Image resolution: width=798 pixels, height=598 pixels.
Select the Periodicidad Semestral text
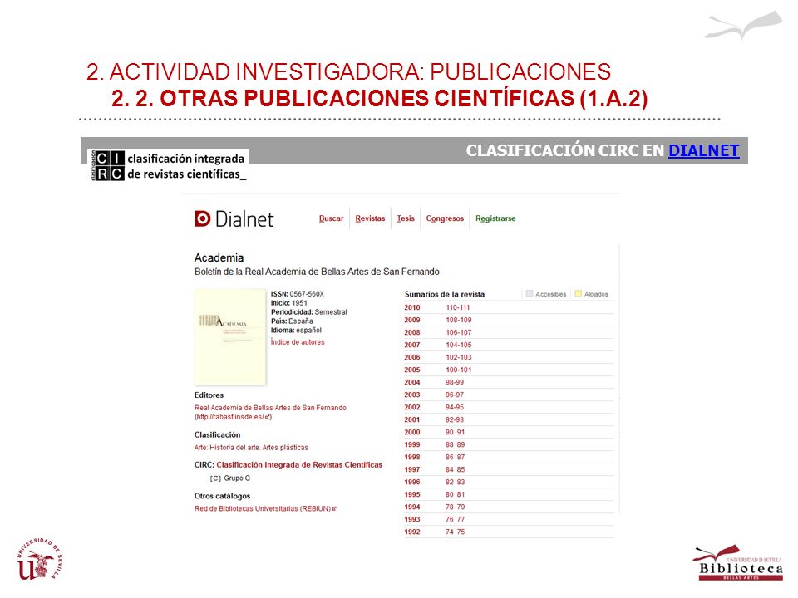309,312
